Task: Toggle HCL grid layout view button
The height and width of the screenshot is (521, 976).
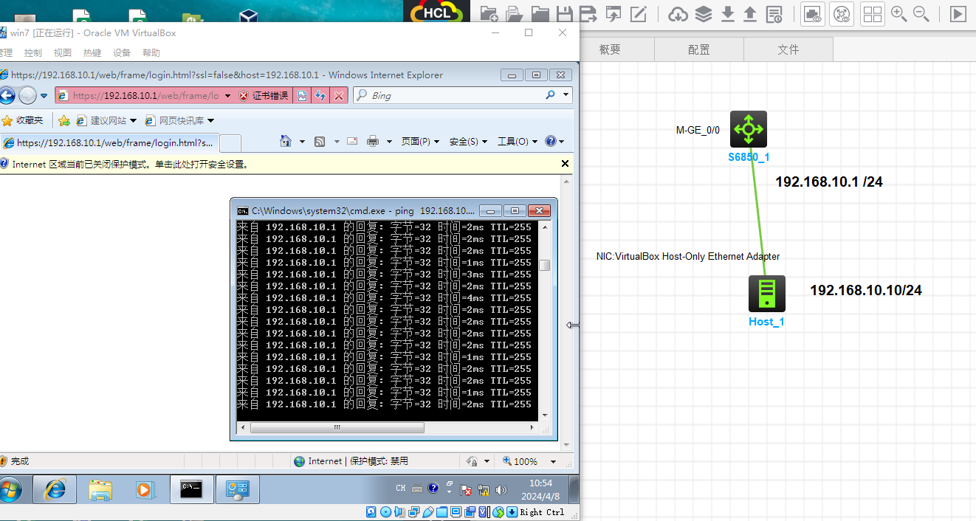Action: (x=872, y=13)
